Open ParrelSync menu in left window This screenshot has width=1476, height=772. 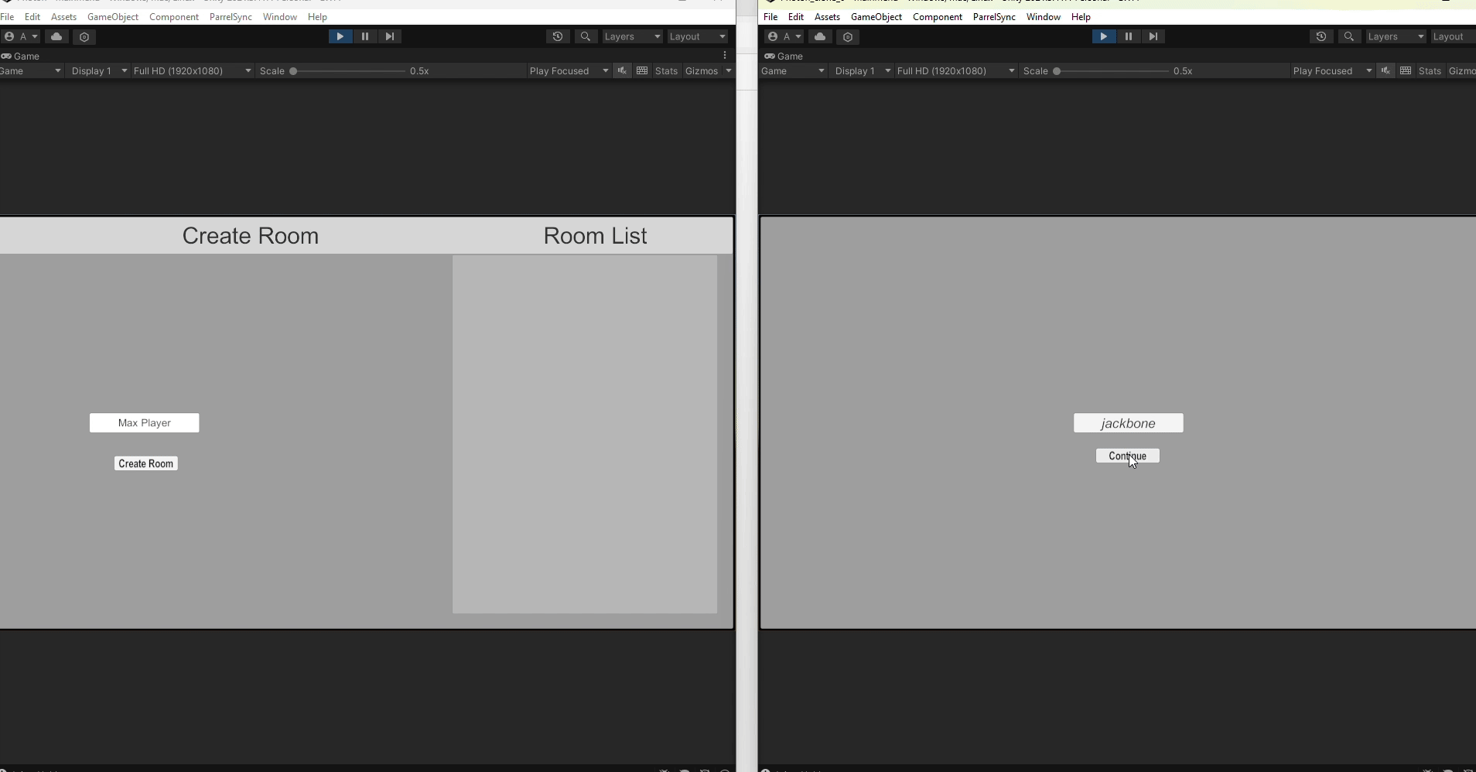[231, 16]
